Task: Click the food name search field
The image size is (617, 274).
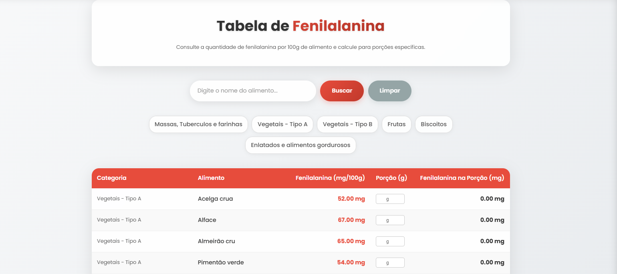Action: tap(252, 91)
